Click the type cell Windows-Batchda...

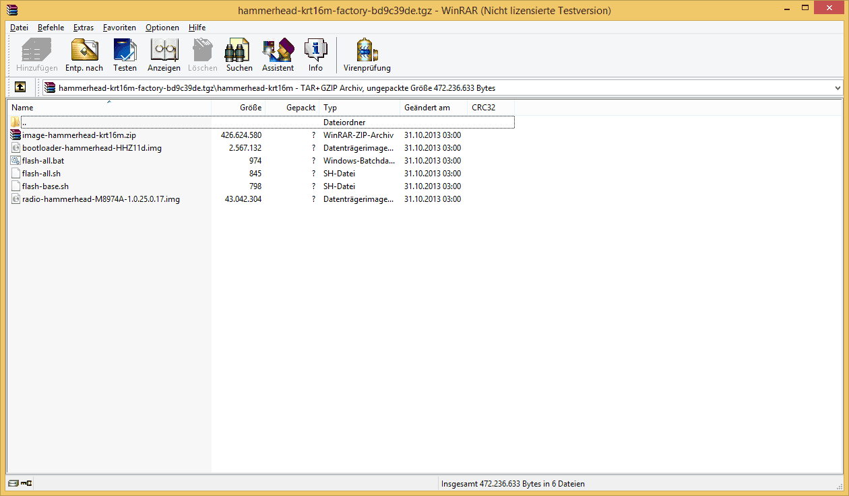[358, 160]
